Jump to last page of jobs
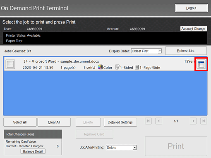Image resolution: width=211 pixels, height=158 pixels. 204,121
